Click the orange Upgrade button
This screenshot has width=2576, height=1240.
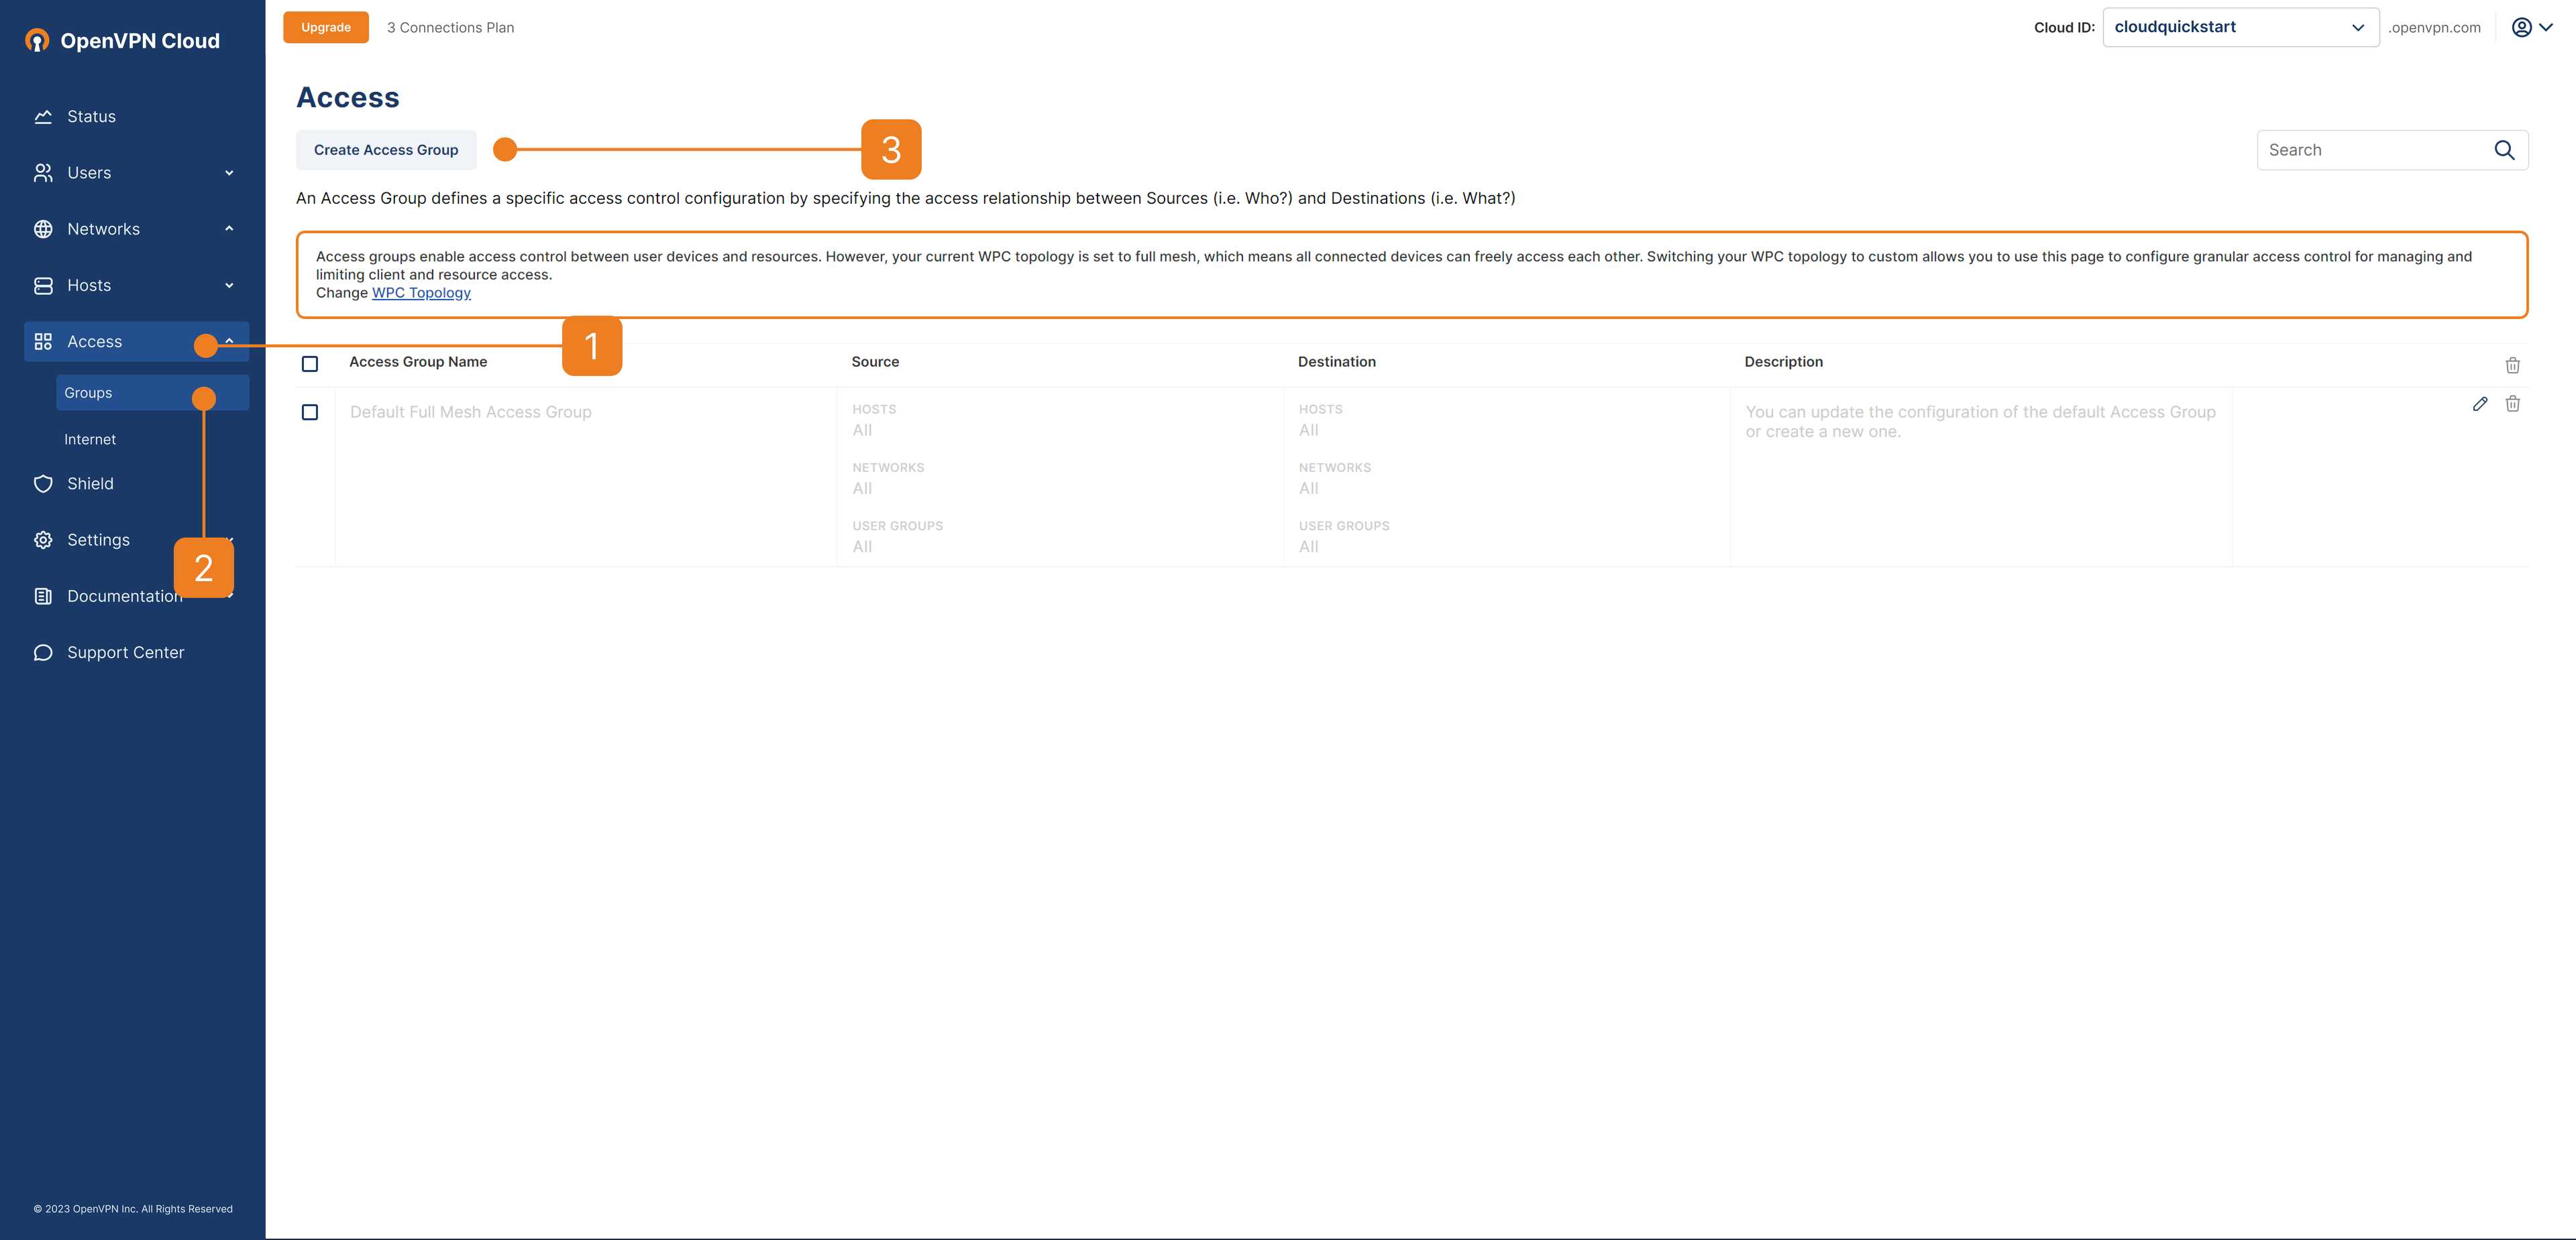(326, 27)
